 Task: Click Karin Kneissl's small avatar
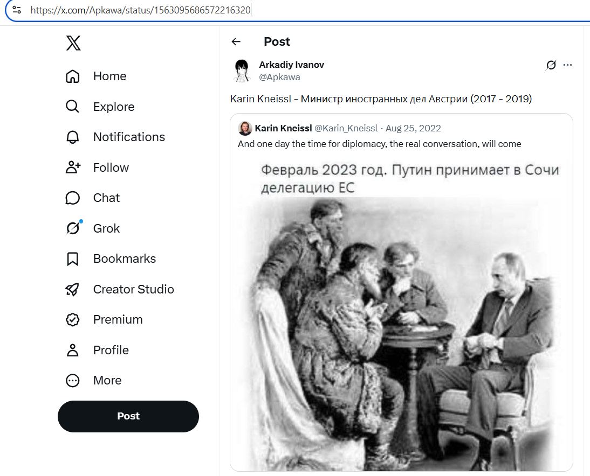[x=245, y=128]
